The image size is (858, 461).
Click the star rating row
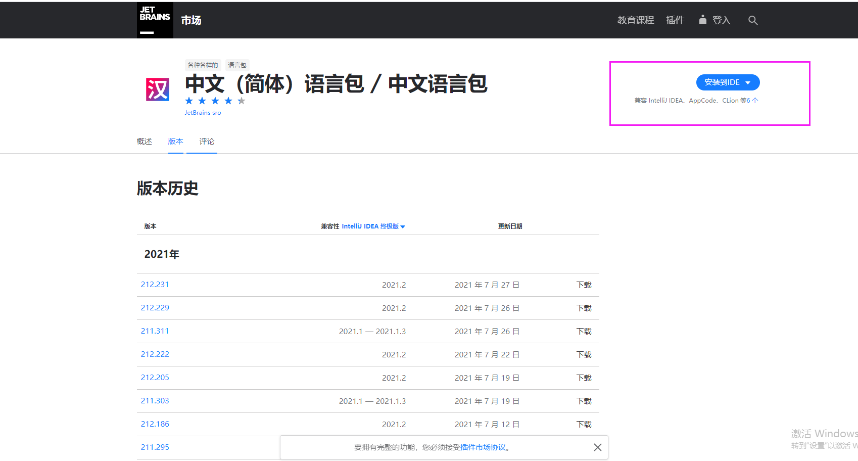click(215, 101)
